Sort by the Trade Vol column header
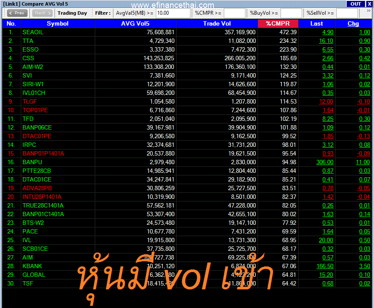Image resolution: width=374 pixels, height=308 pixels. coord(217,24)
